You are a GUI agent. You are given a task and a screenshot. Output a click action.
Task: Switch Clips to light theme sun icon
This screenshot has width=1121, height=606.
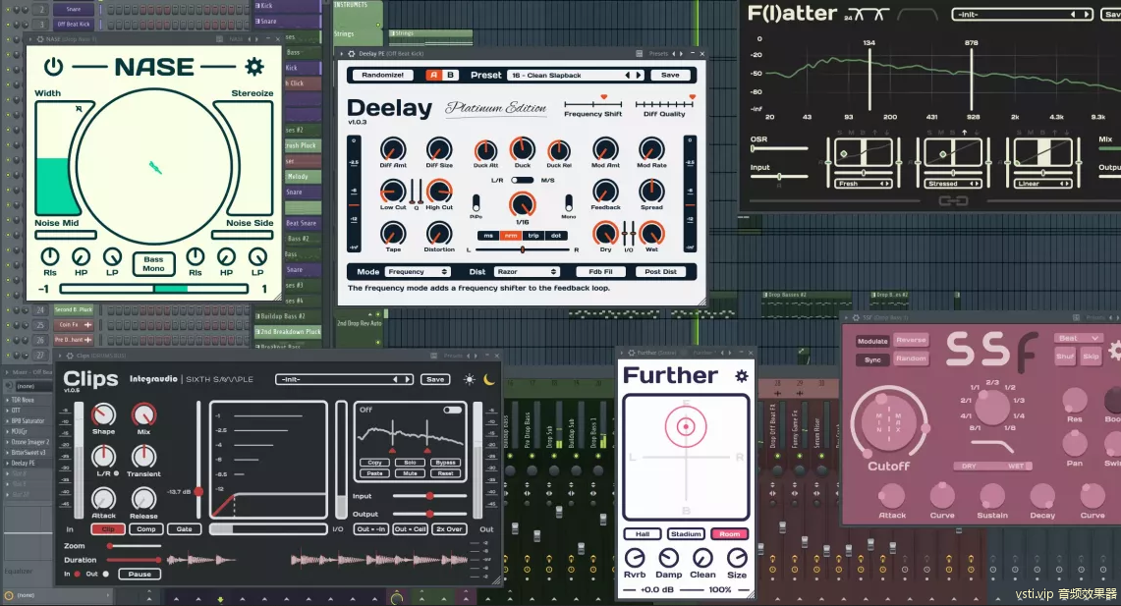pyautogui.click(x=469, y=379)
